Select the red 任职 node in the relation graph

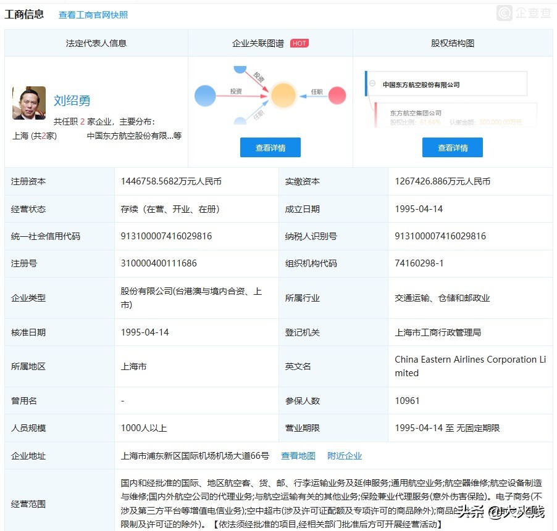[x=337, y=95]
